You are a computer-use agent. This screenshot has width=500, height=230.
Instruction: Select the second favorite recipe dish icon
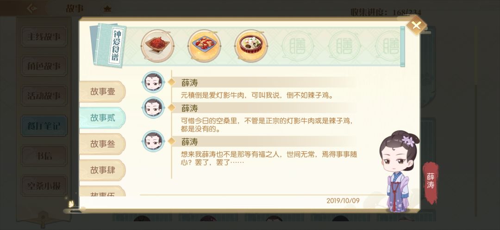[204, 46]
